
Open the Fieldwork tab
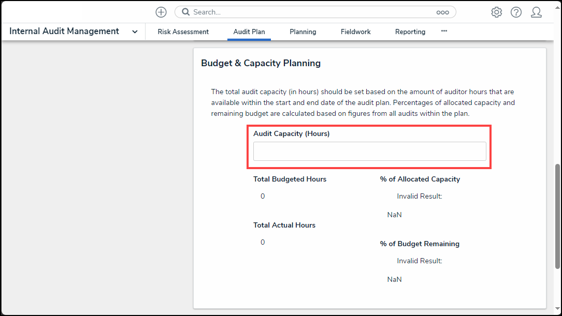(x=355, y=32)
